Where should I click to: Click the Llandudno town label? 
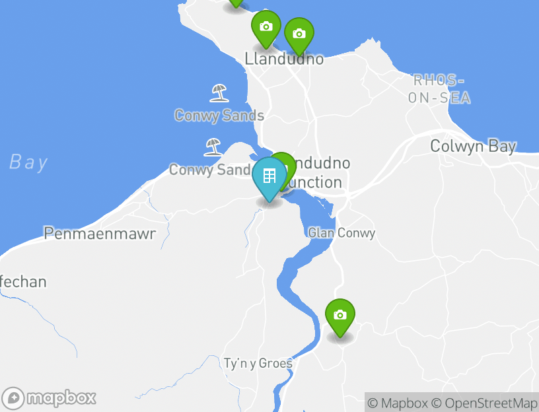click(284, 59)
